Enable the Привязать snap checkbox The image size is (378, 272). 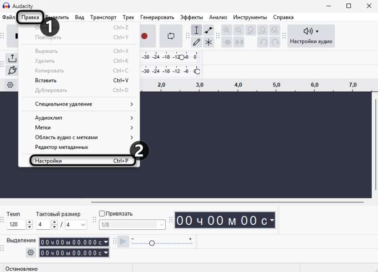tap(102, 214)
